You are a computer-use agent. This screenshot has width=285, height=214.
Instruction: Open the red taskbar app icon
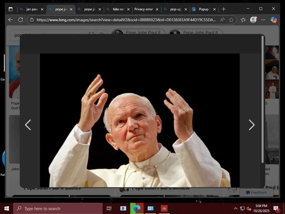click(x=164, y=208)
